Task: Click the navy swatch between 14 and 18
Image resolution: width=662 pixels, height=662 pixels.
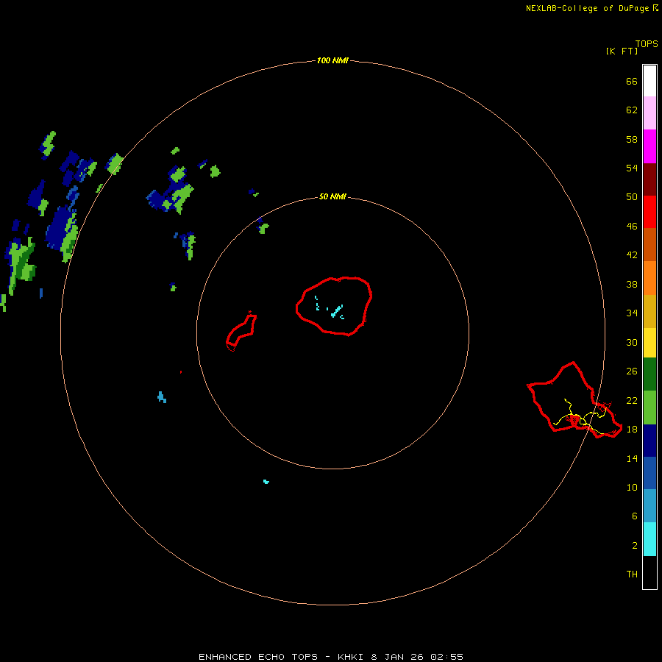Action: [649, 441]
